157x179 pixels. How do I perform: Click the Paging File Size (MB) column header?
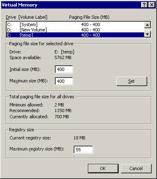89,17
